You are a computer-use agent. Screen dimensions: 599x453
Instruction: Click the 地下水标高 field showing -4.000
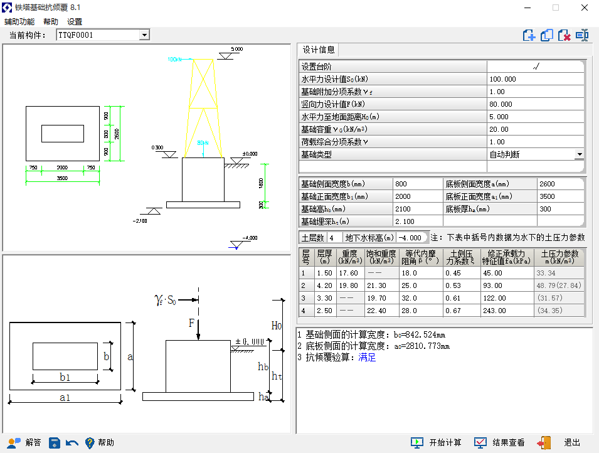(411, 238)
